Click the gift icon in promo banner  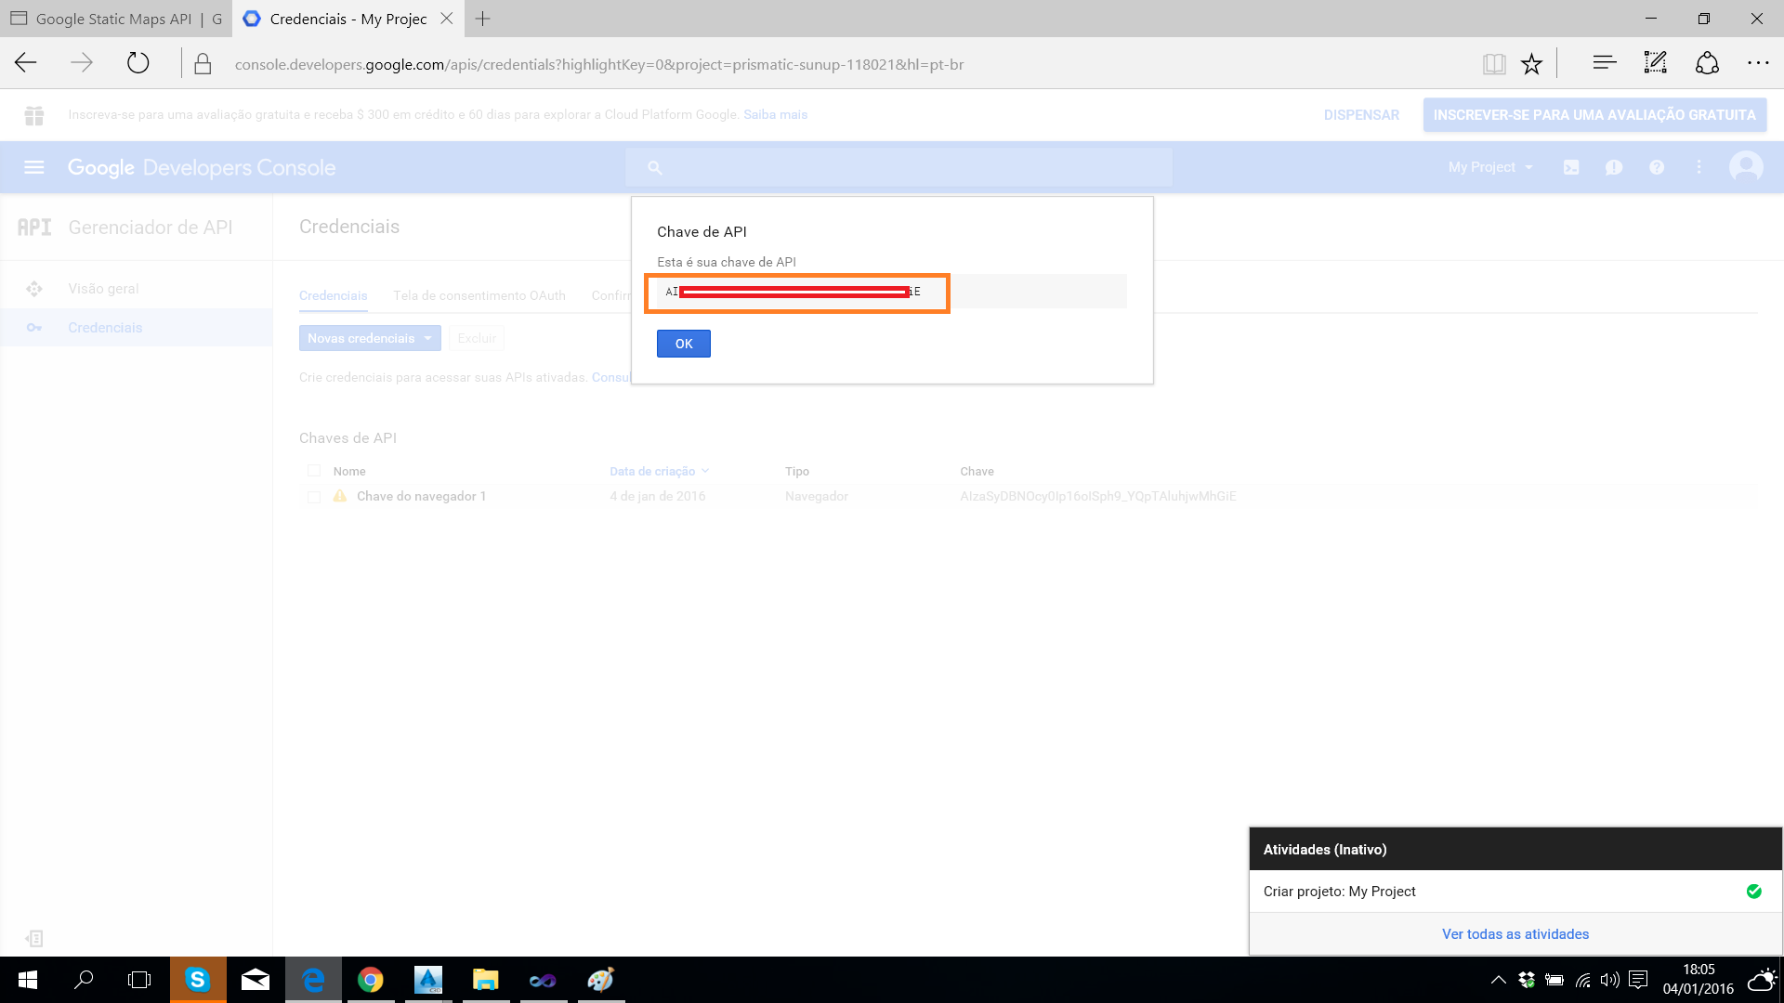(x=34, y=115)
